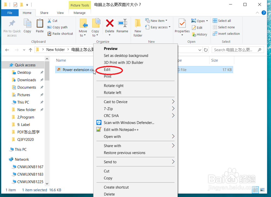Click Copy path in the ribbon
Image resolution: width=271 pixels, height=197 pixels.
click(x=57, y=27)
